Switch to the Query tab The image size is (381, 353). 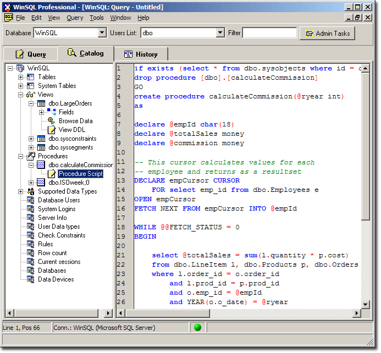(x=31, y=54)
